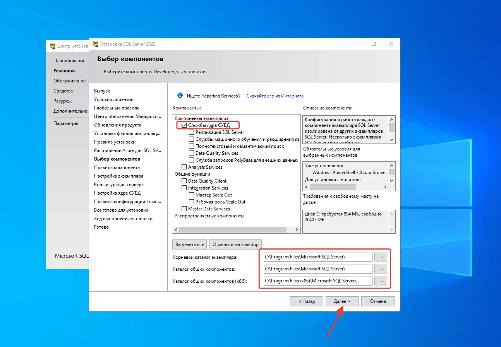501x347 pixels.
Task: Select the Планирование item in left sidebar
Action: tap(69, 61)
